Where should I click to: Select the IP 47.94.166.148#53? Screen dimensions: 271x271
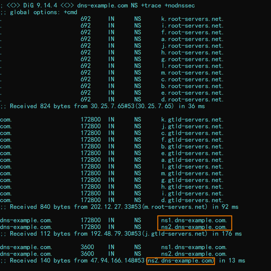pyautogui.click(x=118, y=261)
